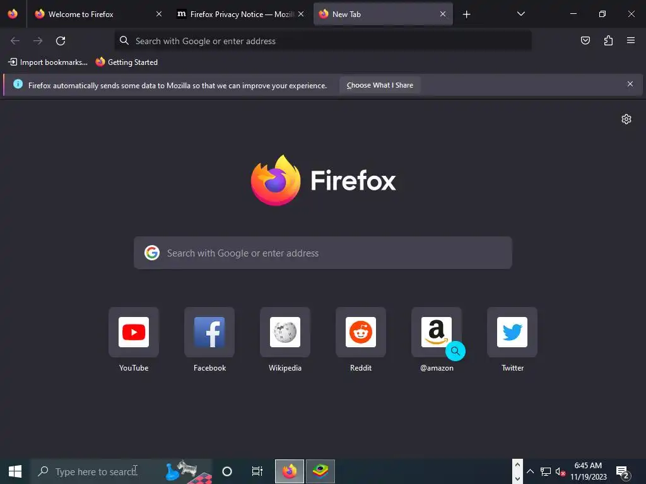Focus the central Google search box

(x=323, y=253)
